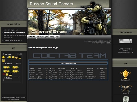Image resolution: width=137 pixels, height=102 pixels.
Task: Open the ВХОД tab
Action: click(x=52, y=37)
